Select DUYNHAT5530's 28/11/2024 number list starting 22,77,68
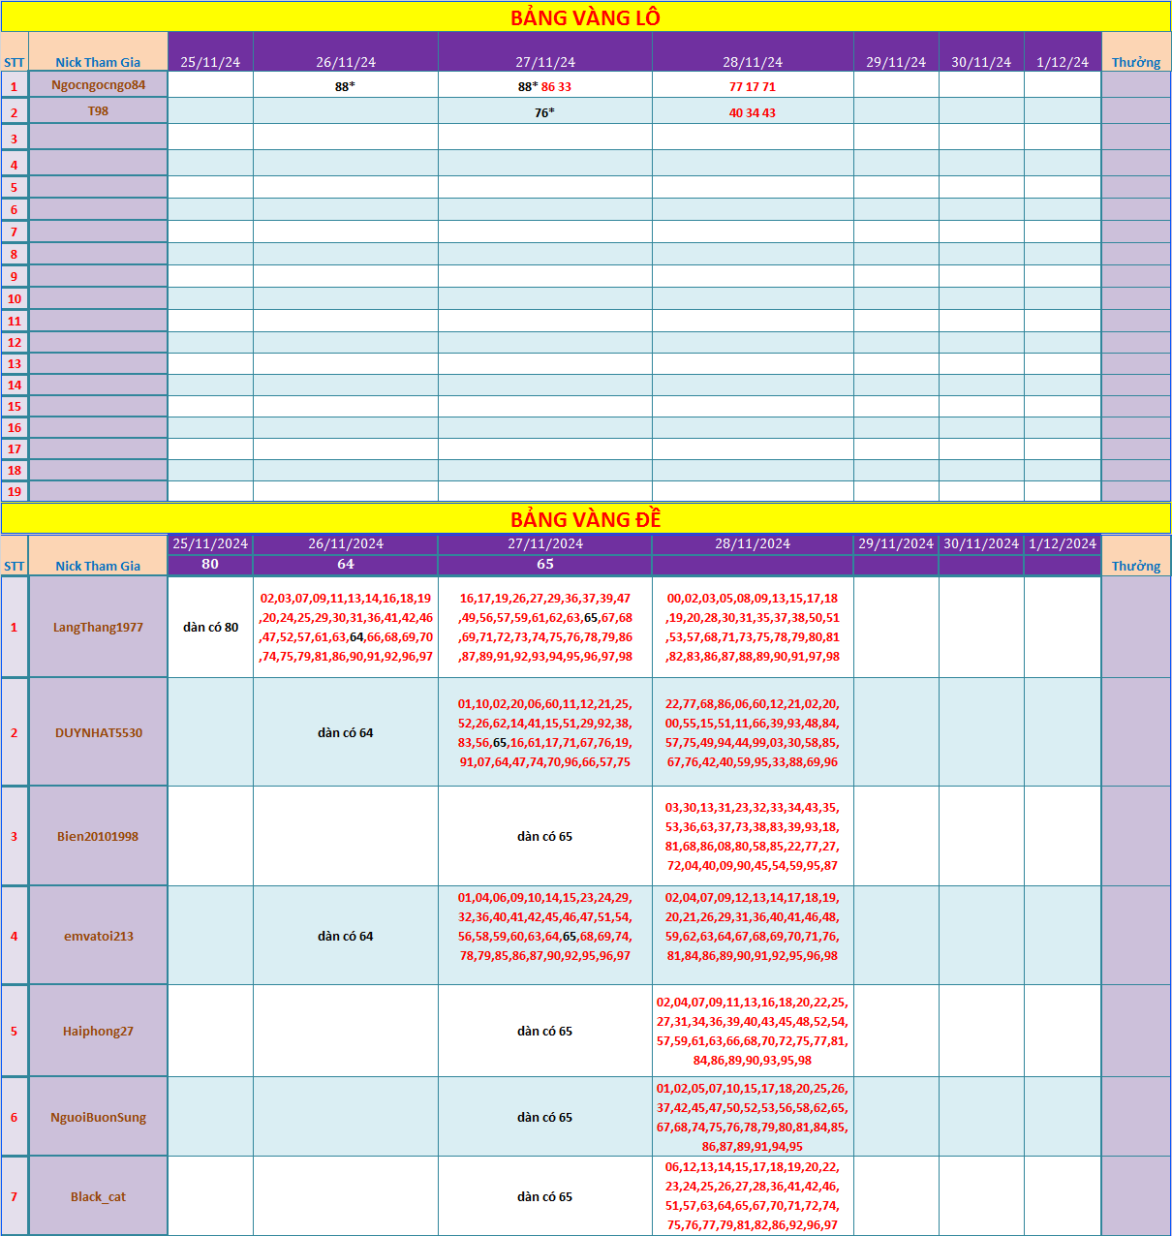This screenshot has width=1172, height=1236. click(753, 732)
